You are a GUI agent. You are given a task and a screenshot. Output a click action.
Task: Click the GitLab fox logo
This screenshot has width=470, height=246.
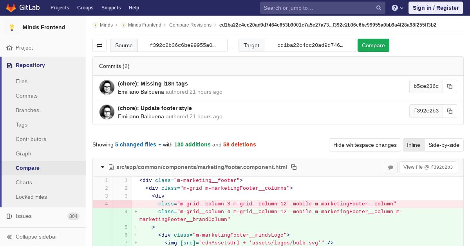(x=11, y=8)
